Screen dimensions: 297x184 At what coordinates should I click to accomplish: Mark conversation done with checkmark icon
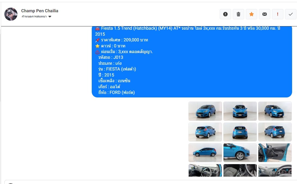click(x=290, y=14)
